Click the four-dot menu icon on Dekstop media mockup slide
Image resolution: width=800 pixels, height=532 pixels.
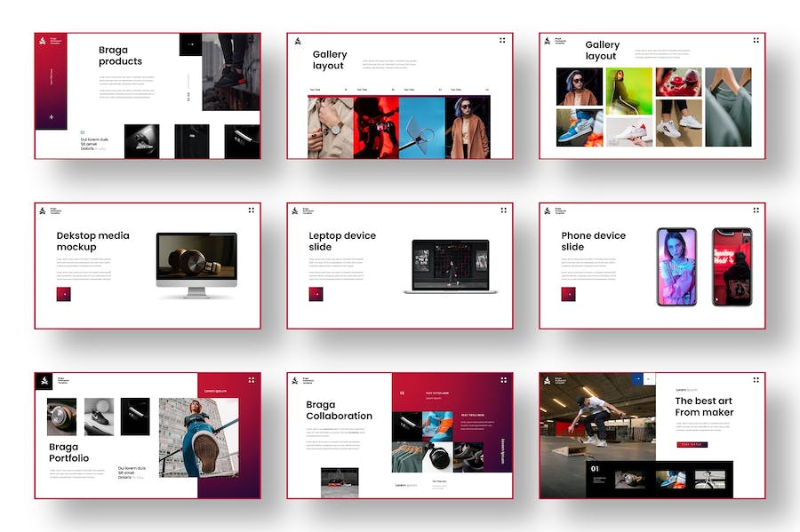[x=251, y=210]
